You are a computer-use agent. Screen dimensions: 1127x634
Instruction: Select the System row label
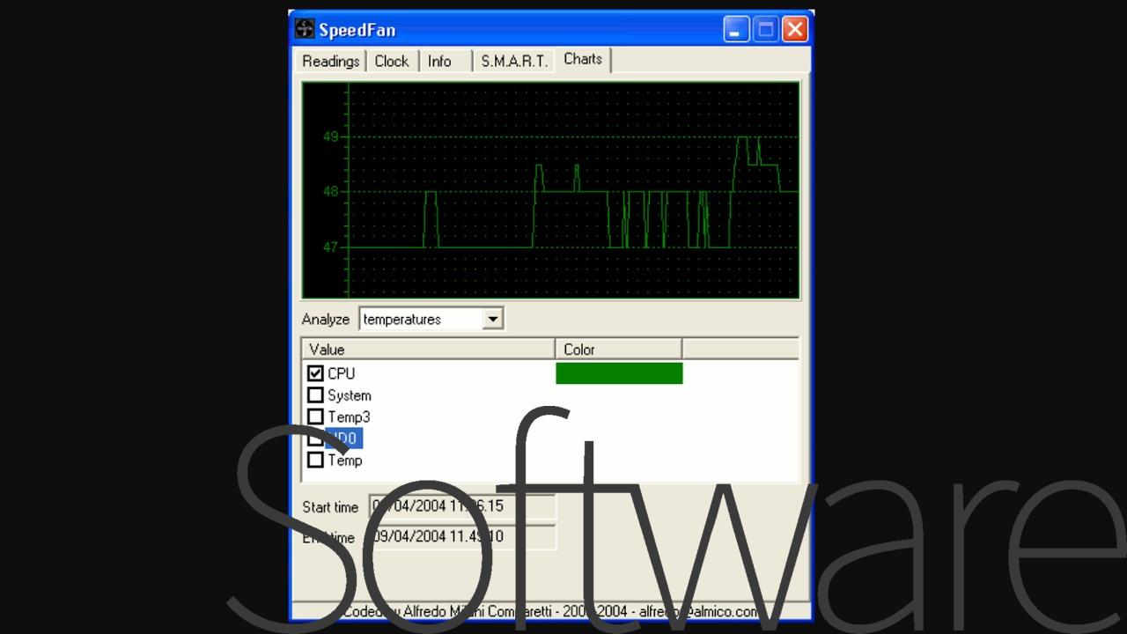point(350,395)
